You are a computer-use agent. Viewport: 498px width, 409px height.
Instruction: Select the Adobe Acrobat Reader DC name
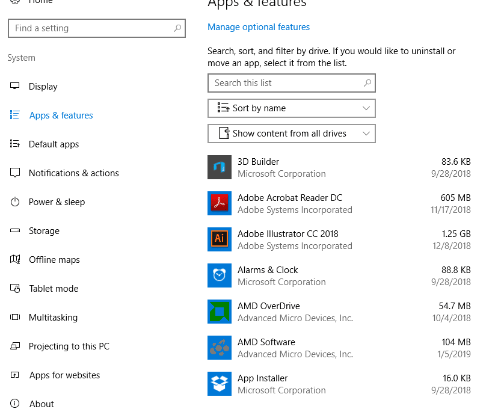click(290, 198)
